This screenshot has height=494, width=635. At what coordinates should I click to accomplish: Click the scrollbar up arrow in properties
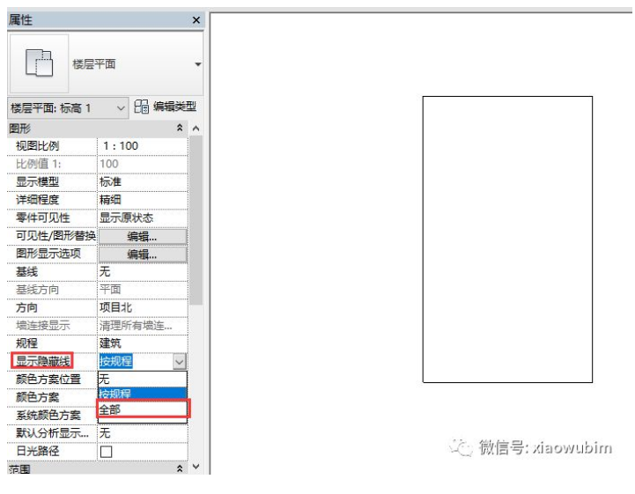coord(196,129)
